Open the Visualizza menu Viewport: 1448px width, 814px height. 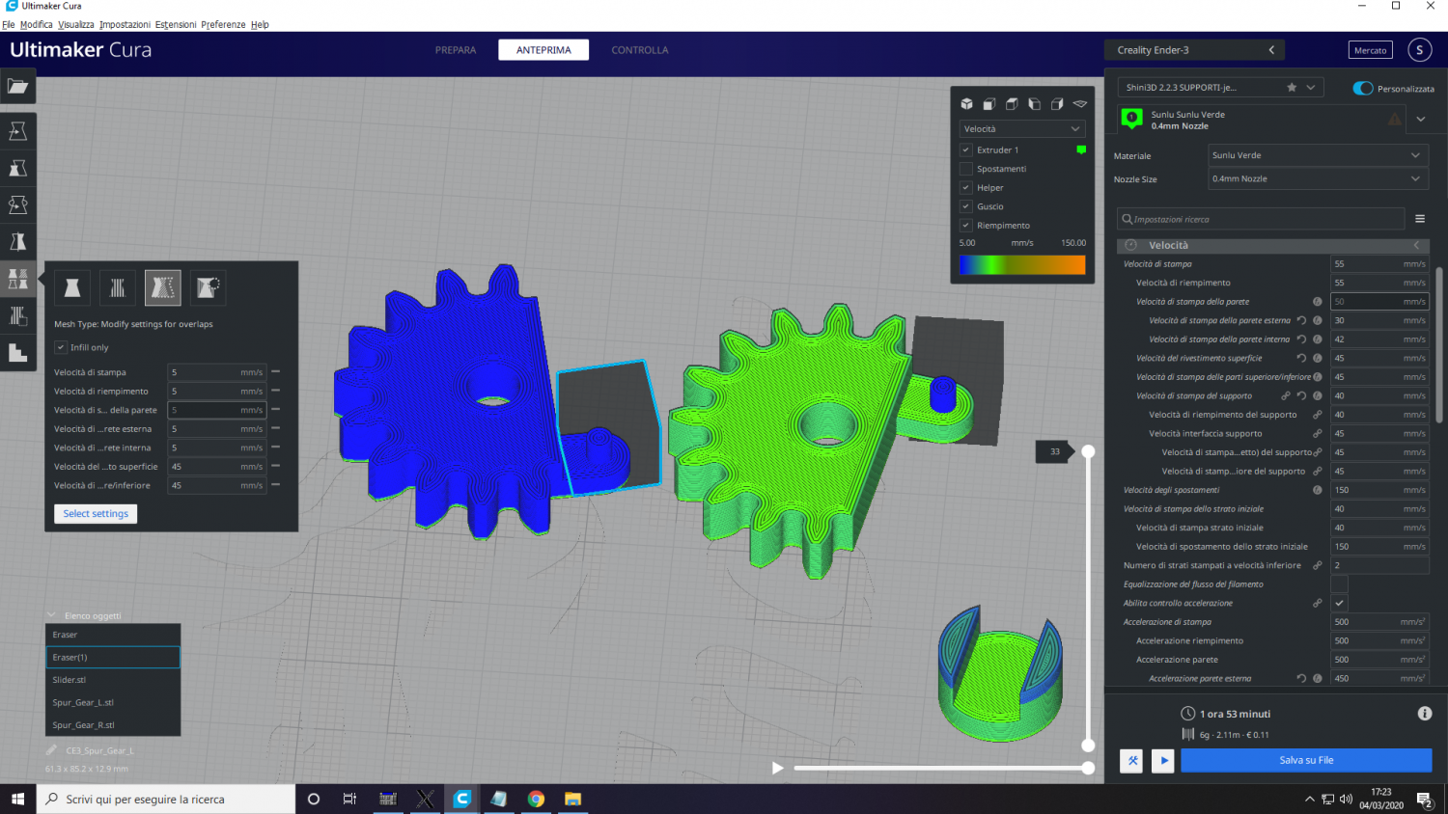[76, 24]
